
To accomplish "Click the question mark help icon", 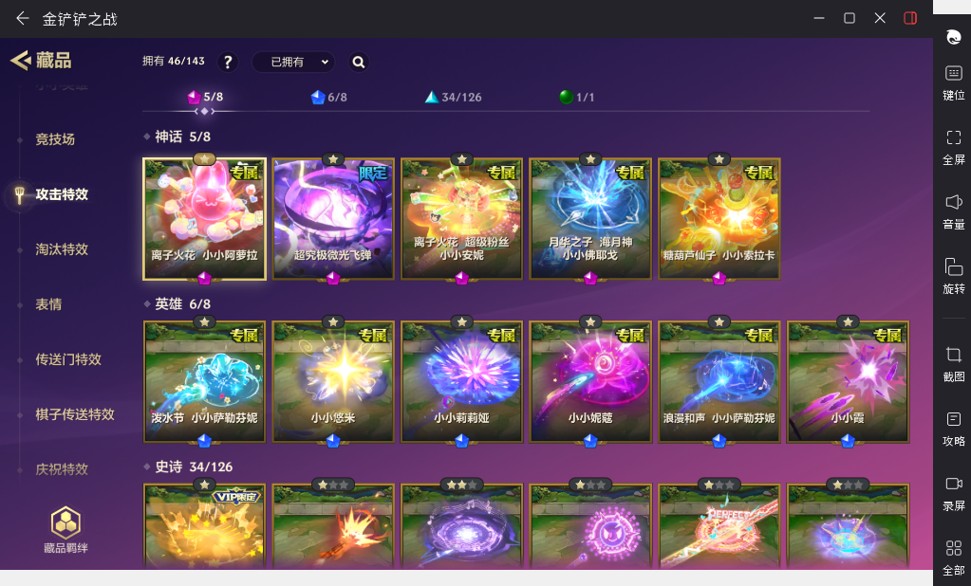I will click(x=228, y=62).
